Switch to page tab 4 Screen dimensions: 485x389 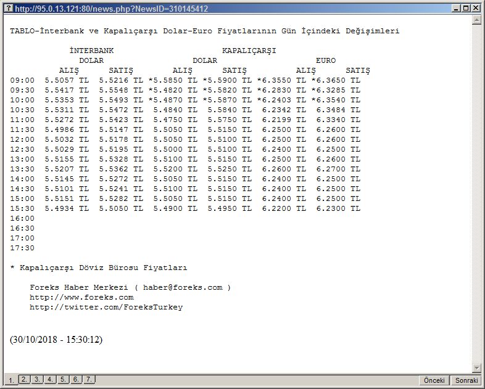click(x=50, y=379)
